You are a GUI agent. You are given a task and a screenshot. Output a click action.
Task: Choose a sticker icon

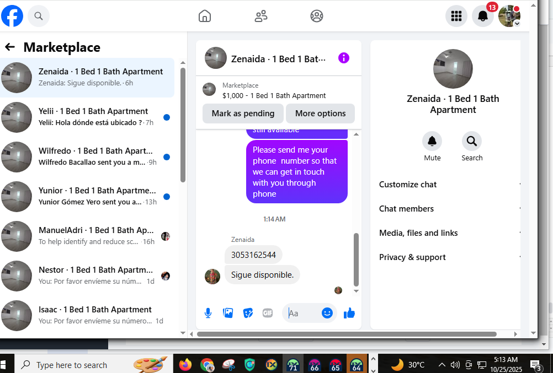click(248, 313)
